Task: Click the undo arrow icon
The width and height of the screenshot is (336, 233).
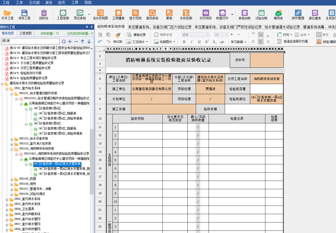Action: [x=100, y=42]
